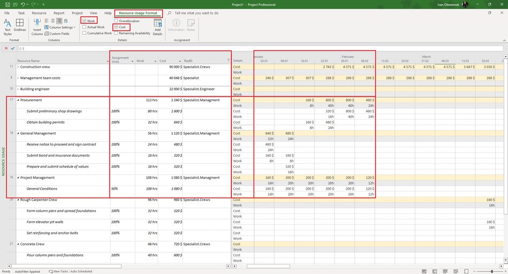Align column text right
508x274 pixels.
(x=59, y=21)
